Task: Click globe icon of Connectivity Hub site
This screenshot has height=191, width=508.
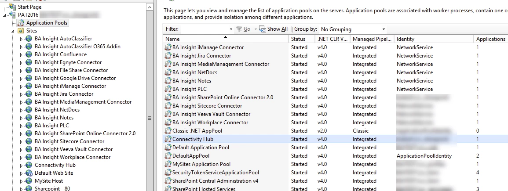Action: 29,165
